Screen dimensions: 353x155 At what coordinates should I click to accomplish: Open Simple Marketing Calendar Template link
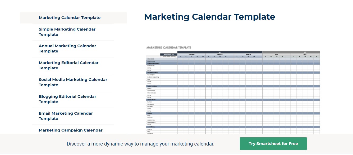[x=67, y=32]
